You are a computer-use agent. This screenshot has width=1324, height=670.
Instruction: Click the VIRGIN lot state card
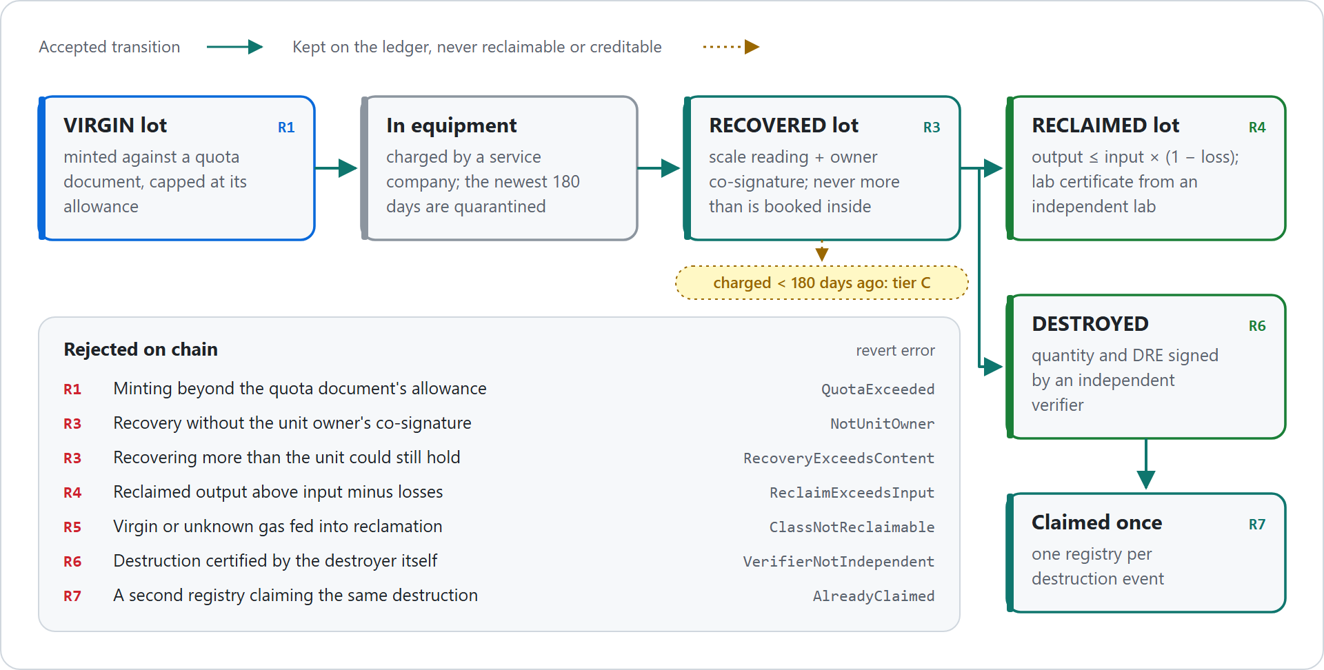177,168
